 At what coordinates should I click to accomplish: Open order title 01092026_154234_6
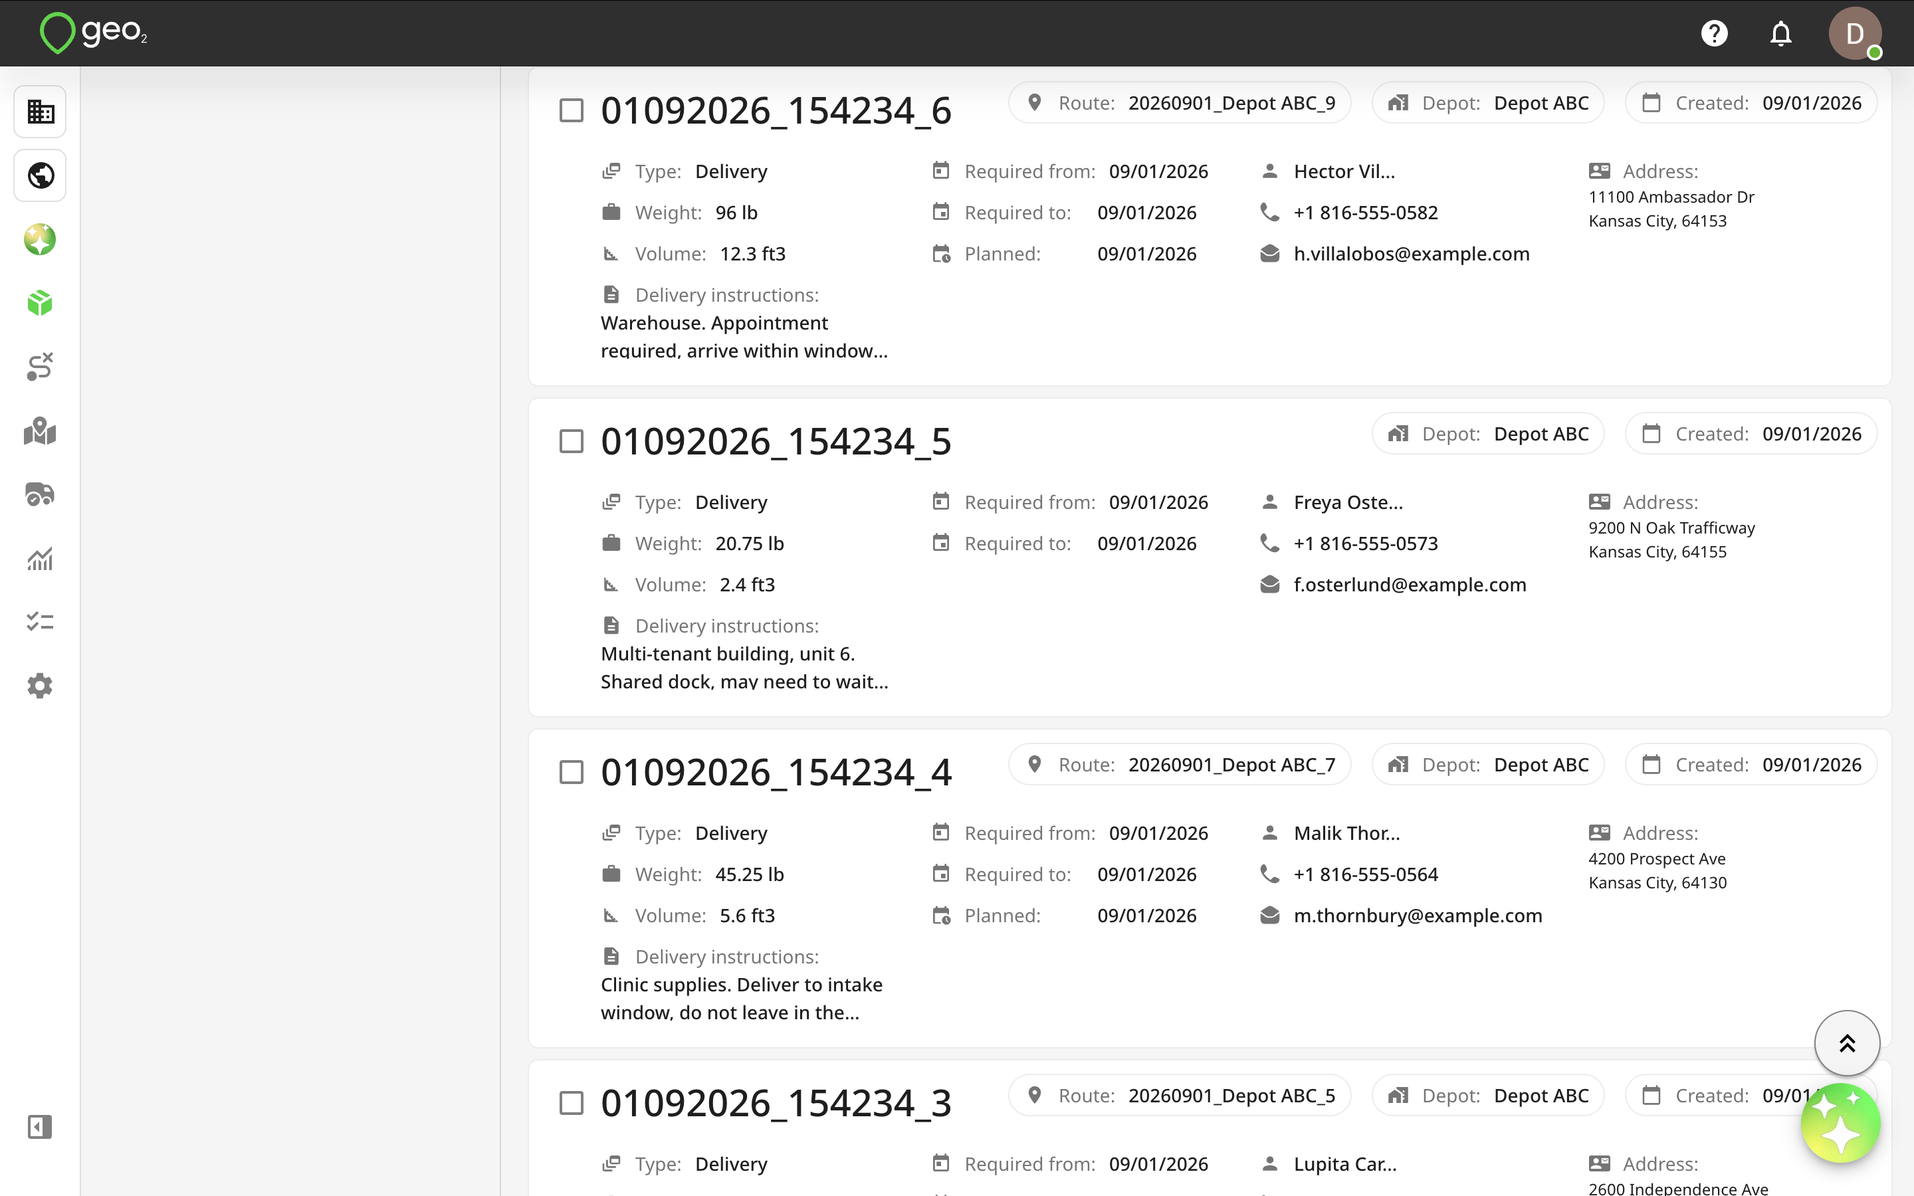click(776, 110)
